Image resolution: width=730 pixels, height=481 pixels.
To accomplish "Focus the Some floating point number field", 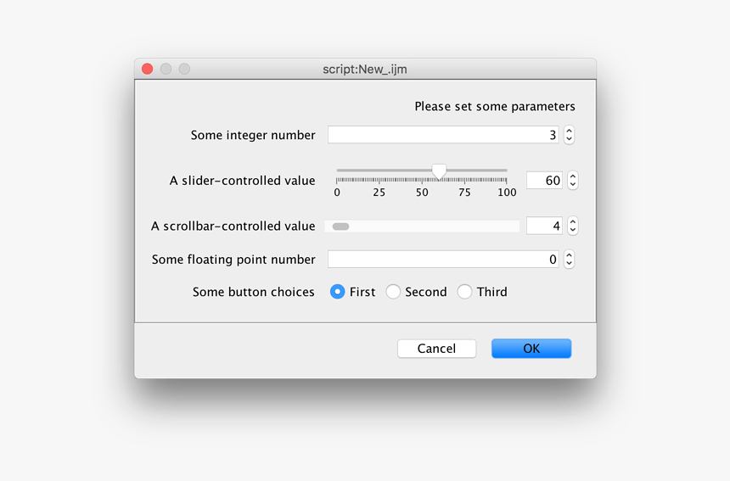I will tap(443, 259).
